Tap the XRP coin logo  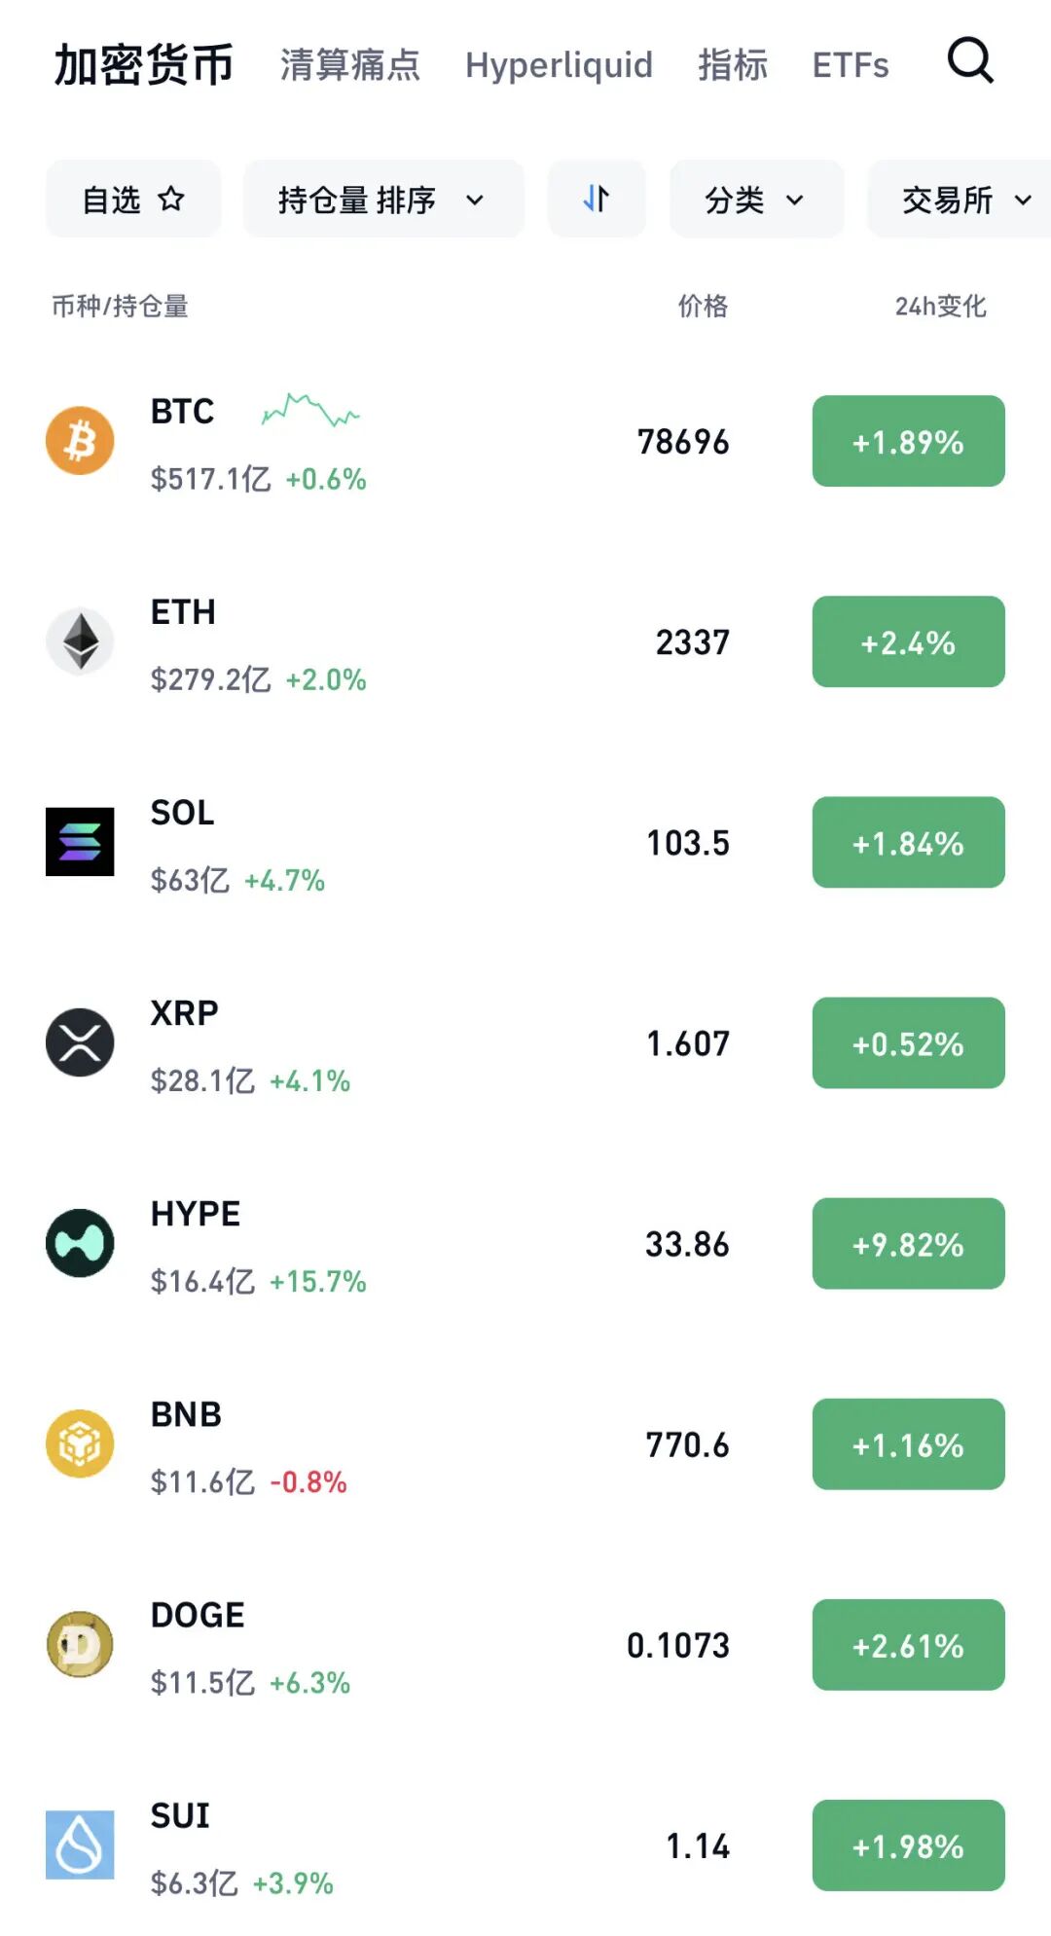tap(80, 1042)
